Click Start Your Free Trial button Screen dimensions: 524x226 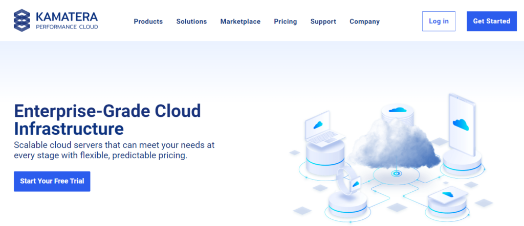point(52,181)
